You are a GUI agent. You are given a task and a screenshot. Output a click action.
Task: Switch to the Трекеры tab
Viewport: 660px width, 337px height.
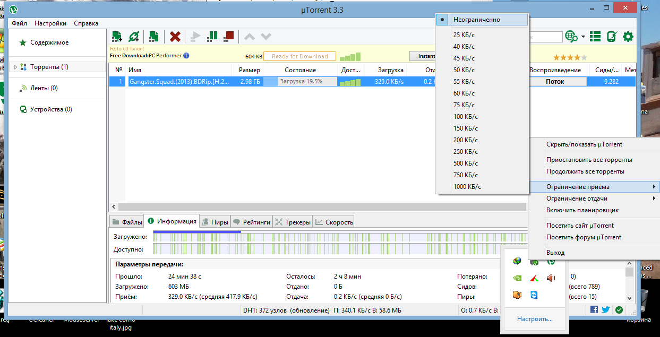click(x=293, y=222)
